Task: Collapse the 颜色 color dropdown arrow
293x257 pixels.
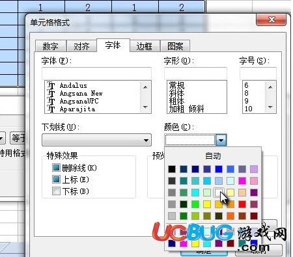Action: tap(221, 140)
